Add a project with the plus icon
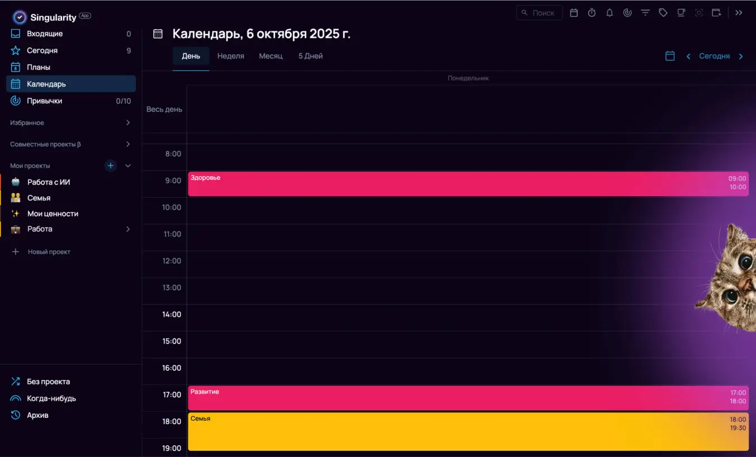 pyautogui.click(x=111, y=165)
